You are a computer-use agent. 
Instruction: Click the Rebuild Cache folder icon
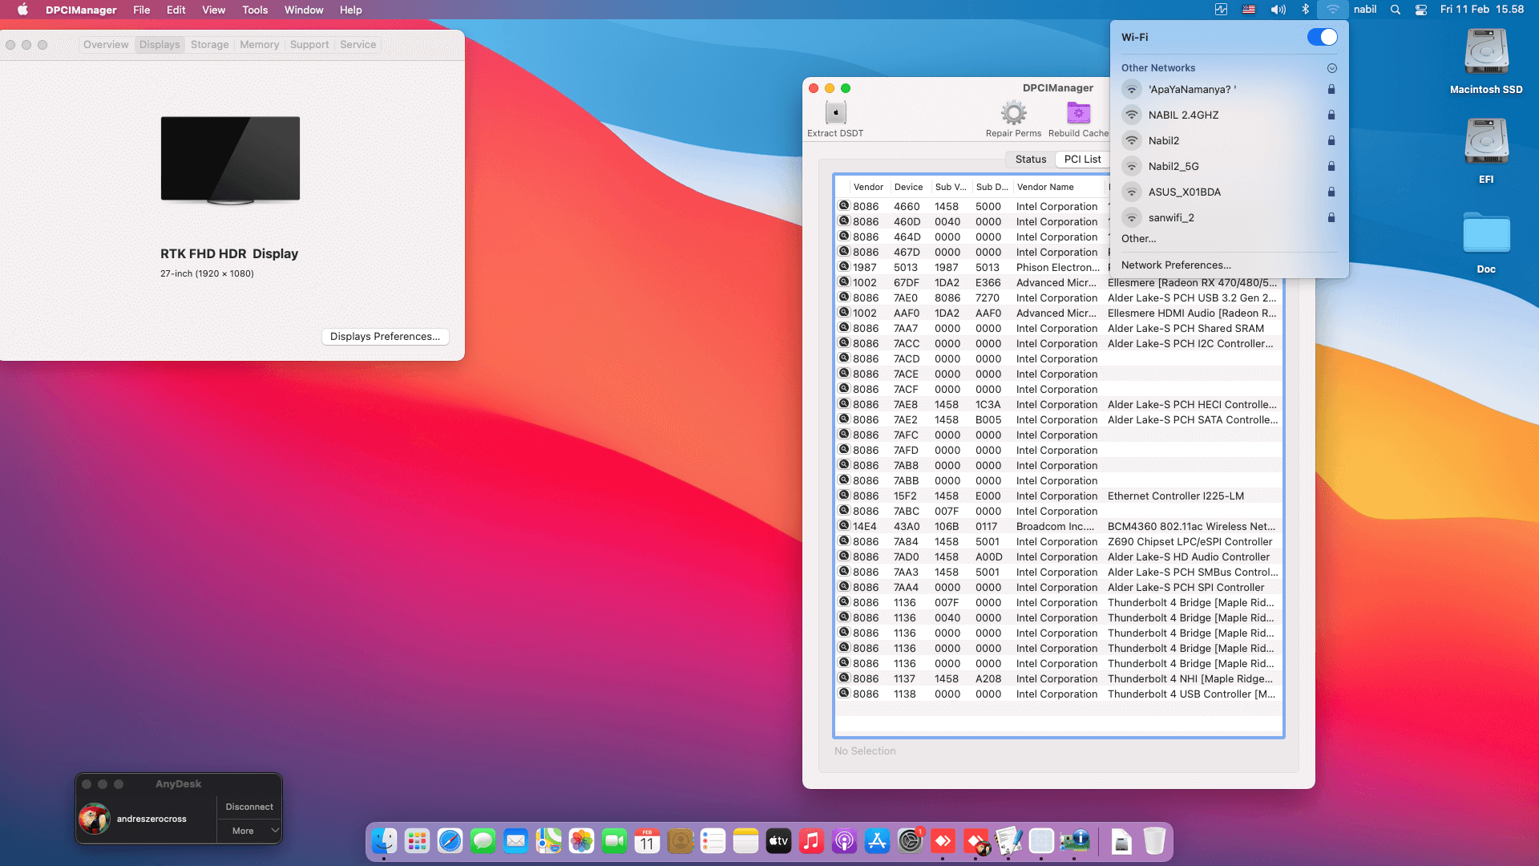point(1078,113)
